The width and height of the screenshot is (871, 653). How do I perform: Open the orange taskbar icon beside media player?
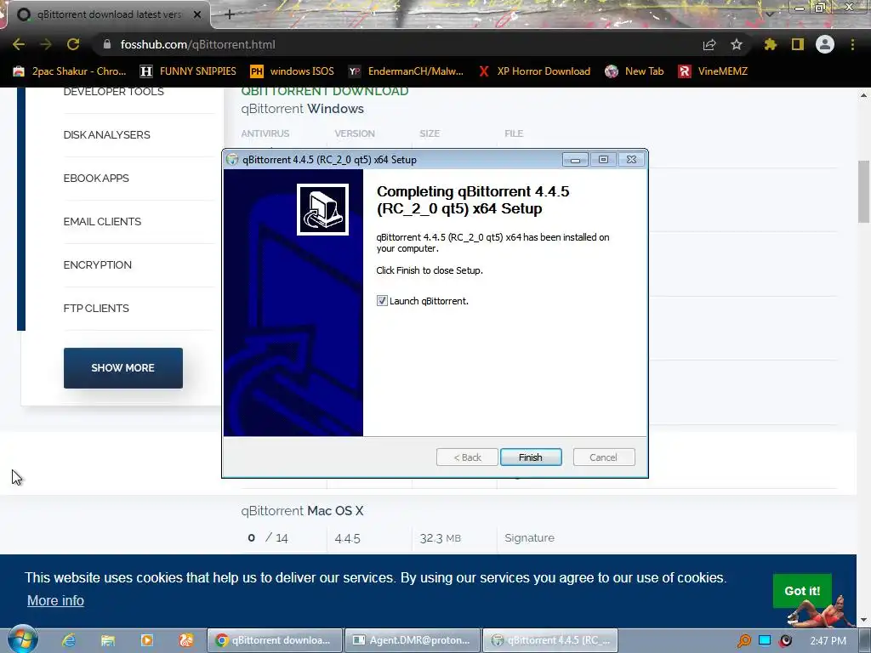(x=185, y=640)
